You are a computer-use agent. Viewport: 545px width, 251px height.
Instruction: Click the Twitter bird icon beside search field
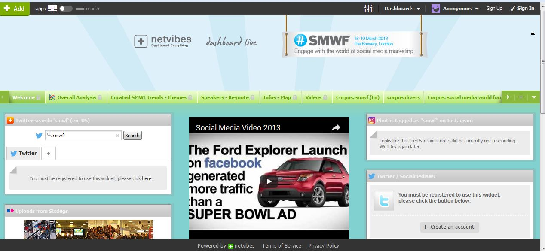(x=39, y=136)
